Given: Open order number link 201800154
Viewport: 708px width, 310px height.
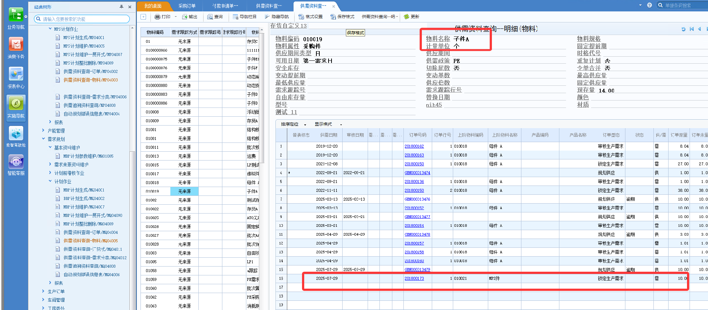Looking at the screenshot, I should (414, 225).
